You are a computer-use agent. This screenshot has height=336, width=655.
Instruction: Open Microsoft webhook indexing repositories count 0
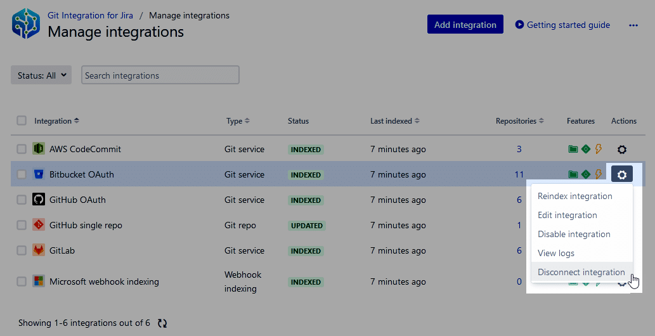pos(519,281)
